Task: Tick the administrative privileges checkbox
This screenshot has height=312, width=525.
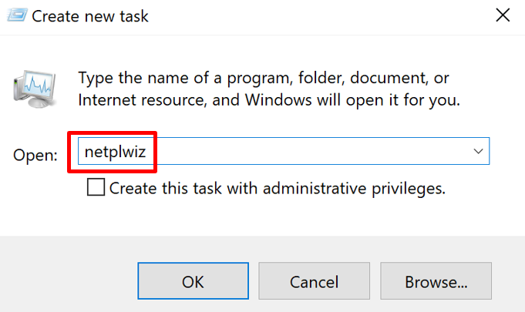Action: point(96,187)
